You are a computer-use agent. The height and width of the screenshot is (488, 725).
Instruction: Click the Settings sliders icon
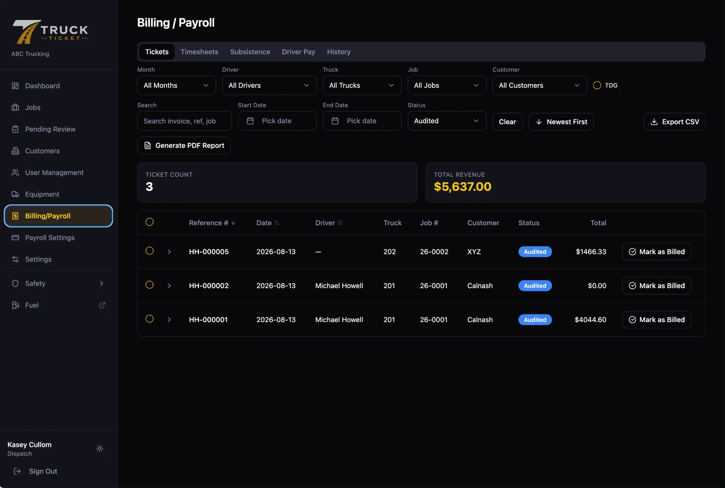(15, 259)
